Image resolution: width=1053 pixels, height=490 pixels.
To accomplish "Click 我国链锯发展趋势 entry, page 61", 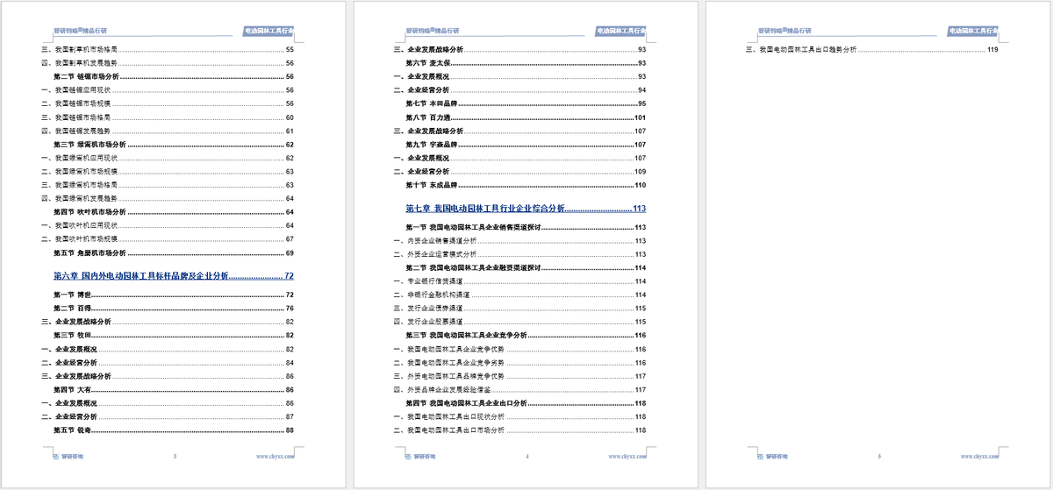I will 168,131.
